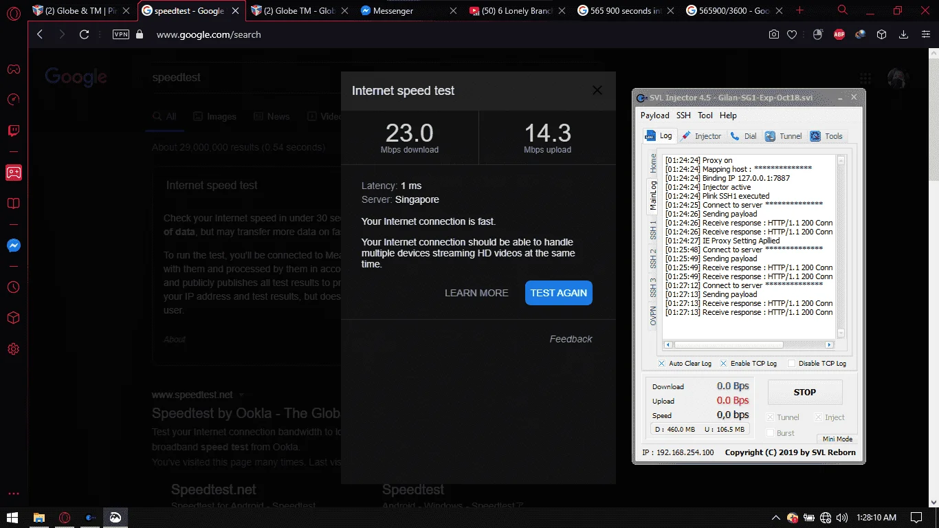Open SSH menu in SVL Injector
The height and width of the screenshot is (528, 939).
click(683, 115)
